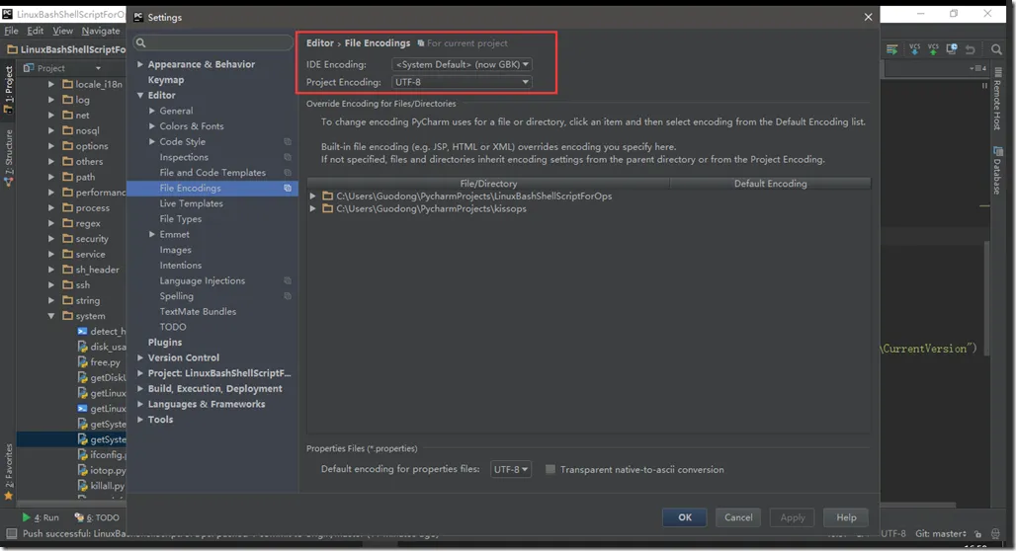Click VCS commit changes icon
This screenshot has height=551, width=1016.
(933, 49)
